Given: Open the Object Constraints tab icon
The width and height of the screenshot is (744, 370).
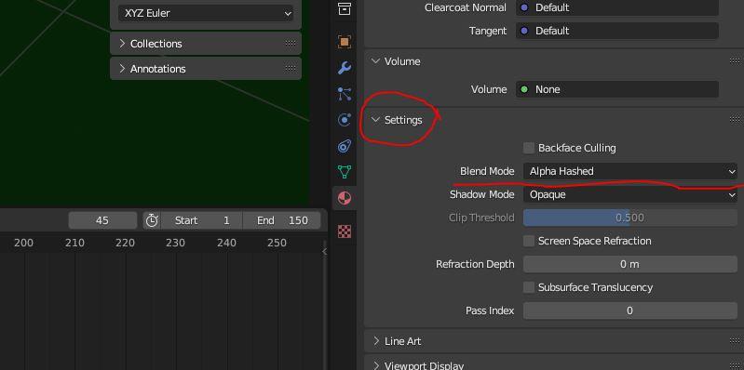Looking at the screenshot, I should 345,146.
